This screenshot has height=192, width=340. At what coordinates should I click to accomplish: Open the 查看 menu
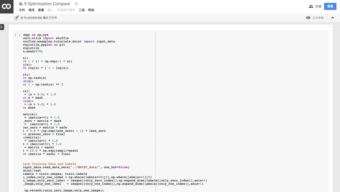click(41, 10)
